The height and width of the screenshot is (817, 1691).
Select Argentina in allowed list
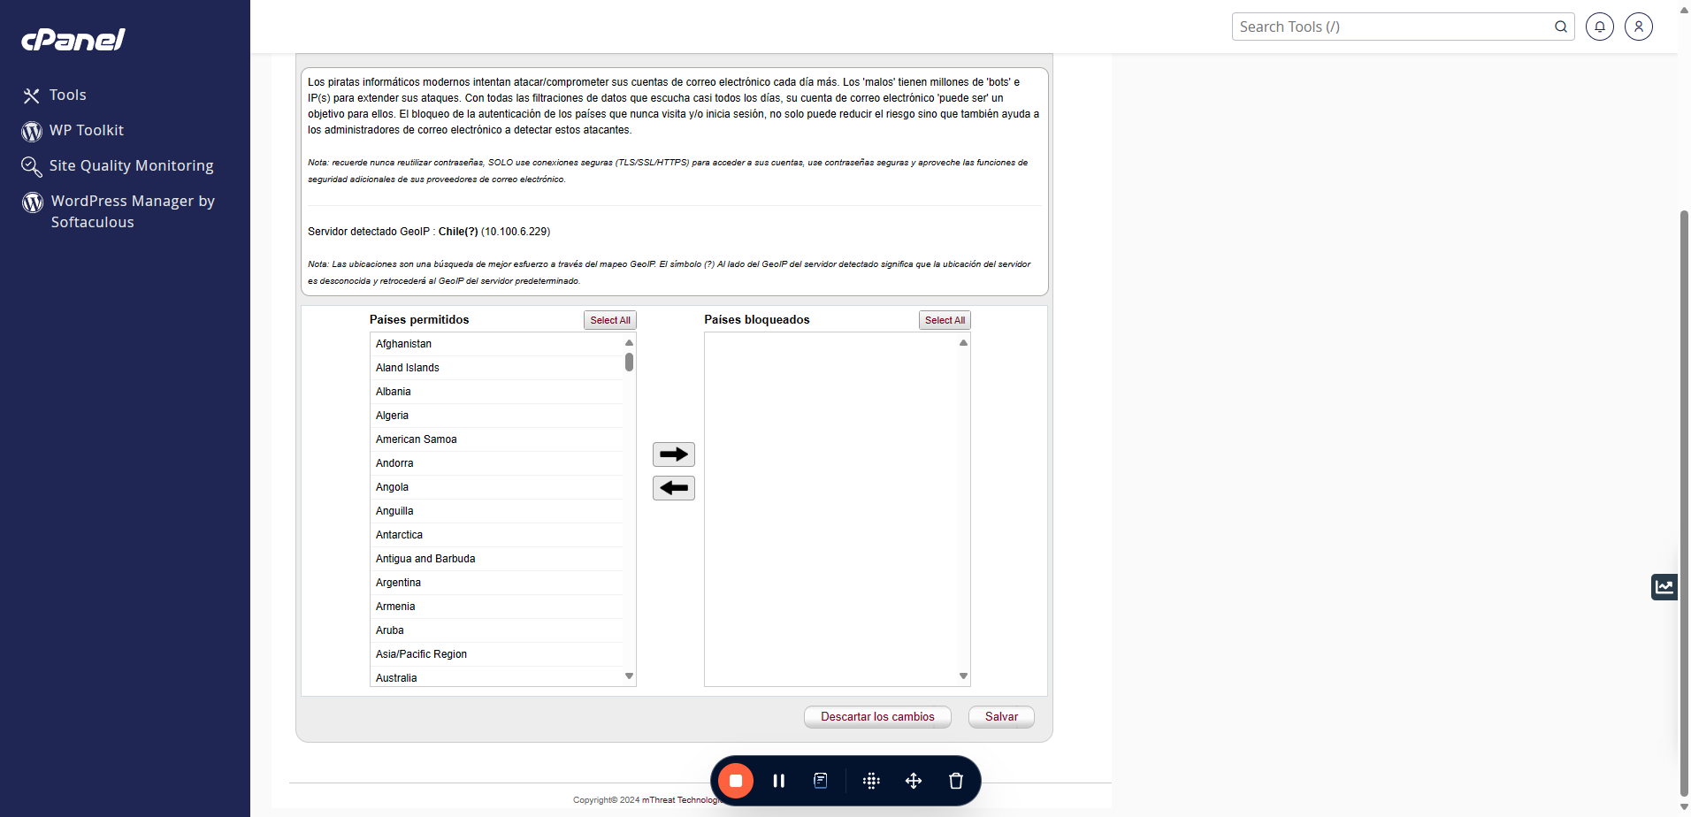coord(497,583)
